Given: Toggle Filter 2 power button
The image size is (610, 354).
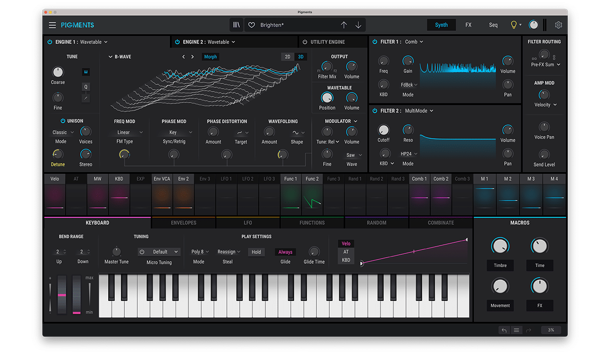Looking at the screenshot, I should tap(375, 111).
